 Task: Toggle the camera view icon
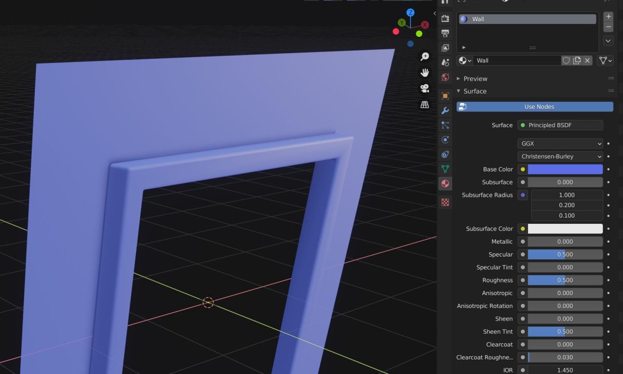[x=425, y=88]
